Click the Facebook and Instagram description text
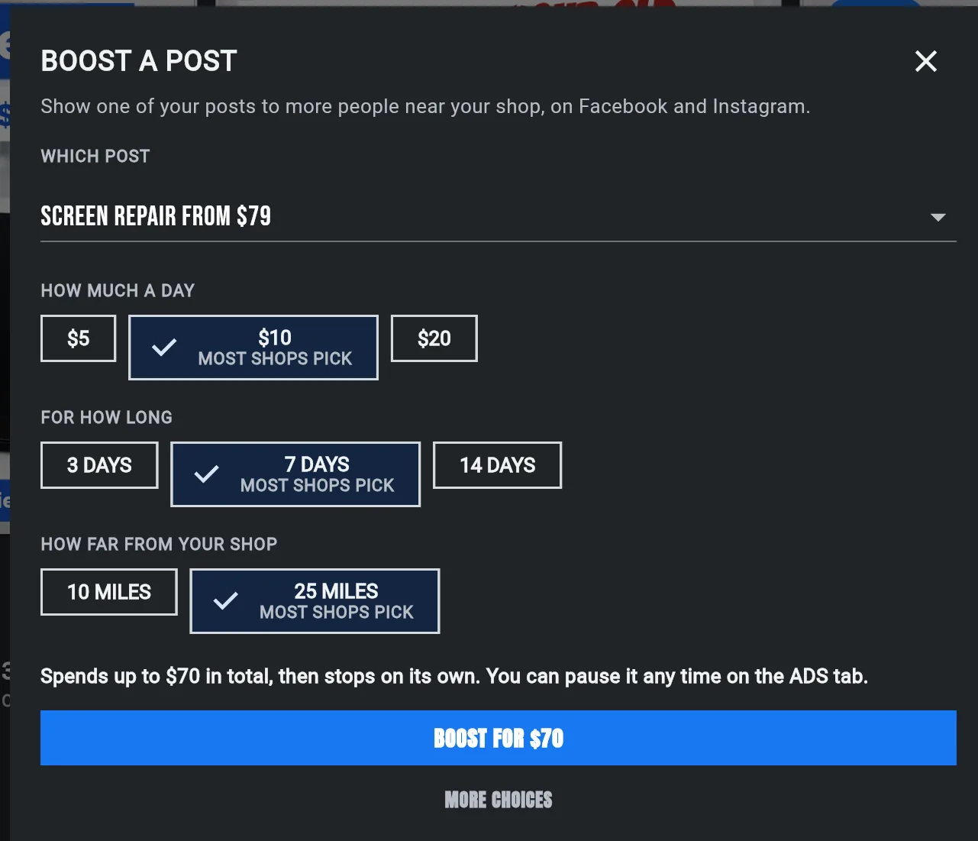 pyautogui.click(x=425, y=106)
